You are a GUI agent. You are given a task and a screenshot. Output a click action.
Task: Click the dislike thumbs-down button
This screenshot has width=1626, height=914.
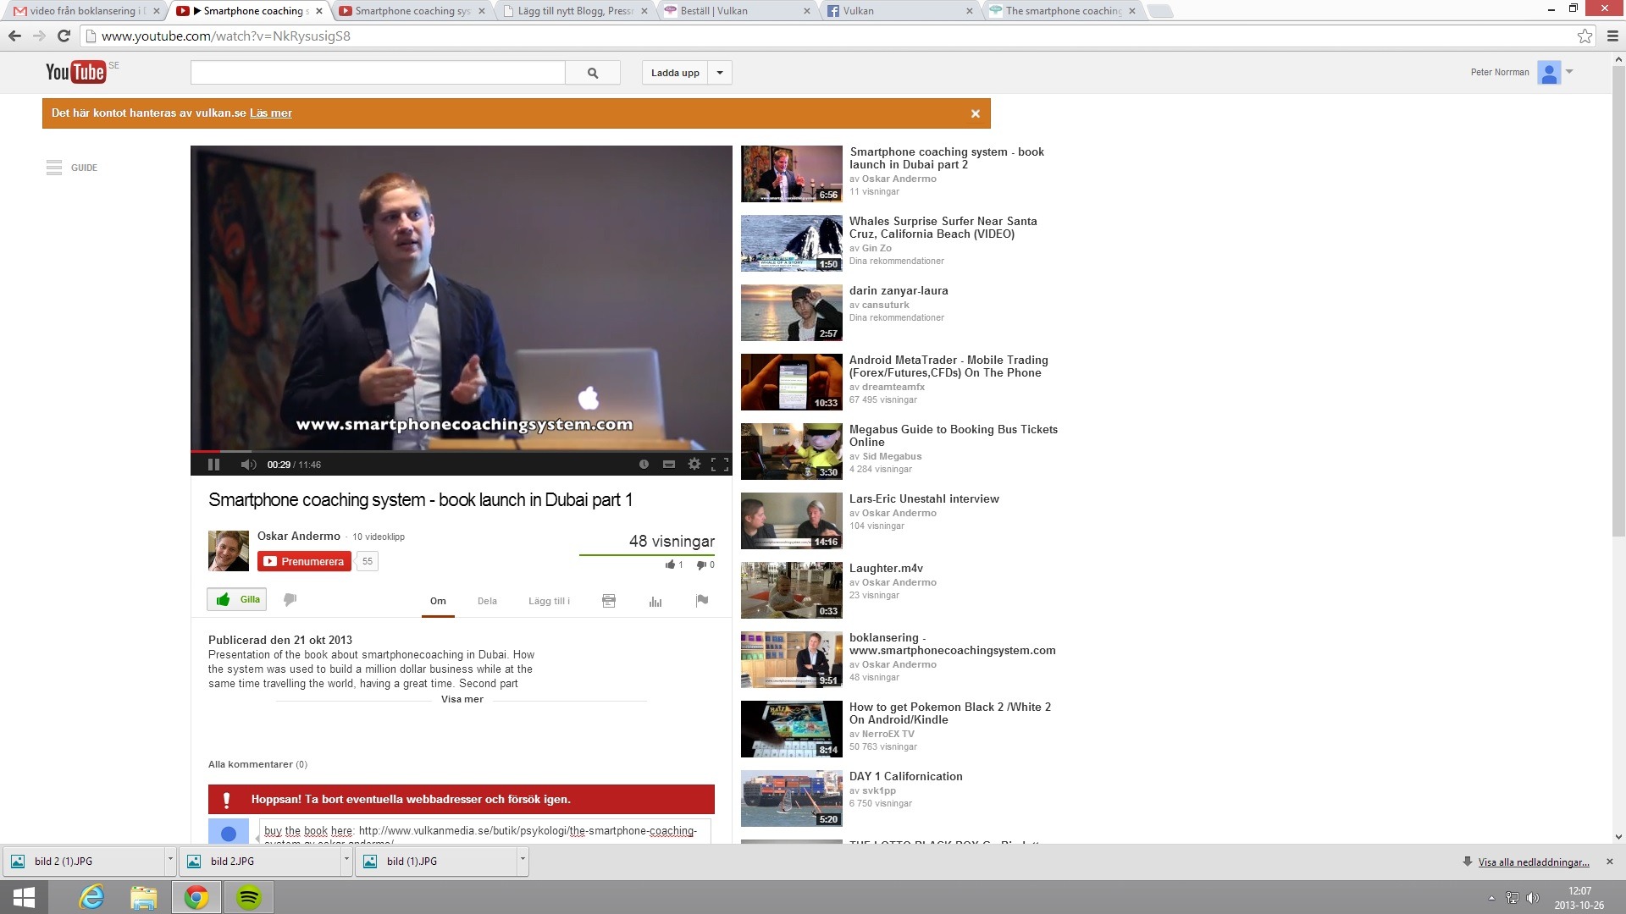[290, 599]
